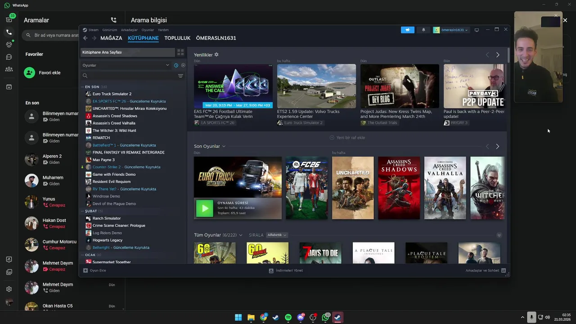Toggle sort by recent activity clock icon
This screenshot has height=324, width=576.
pyautogui.click(x=176, y=65)
